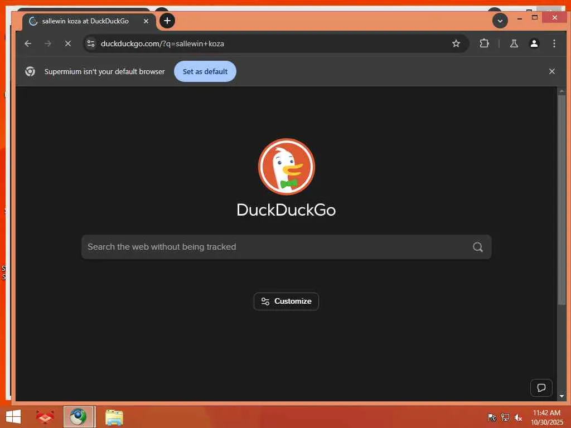Open the clock showing 11:42 AM
Screen dimensions: 571x428
click(546, 417)
